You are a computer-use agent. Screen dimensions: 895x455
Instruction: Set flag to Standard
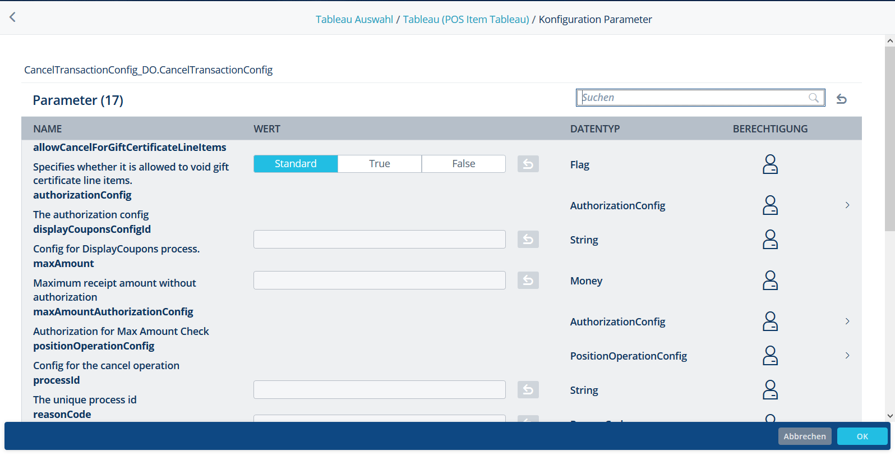296,164
